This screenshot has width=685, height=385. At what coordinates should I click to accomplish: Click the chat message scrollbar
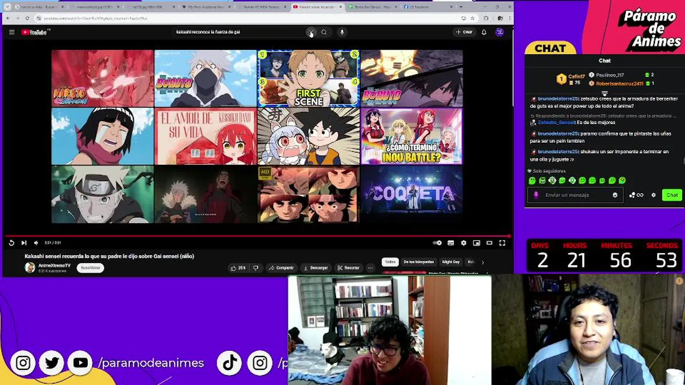click(x=683, y=160)
